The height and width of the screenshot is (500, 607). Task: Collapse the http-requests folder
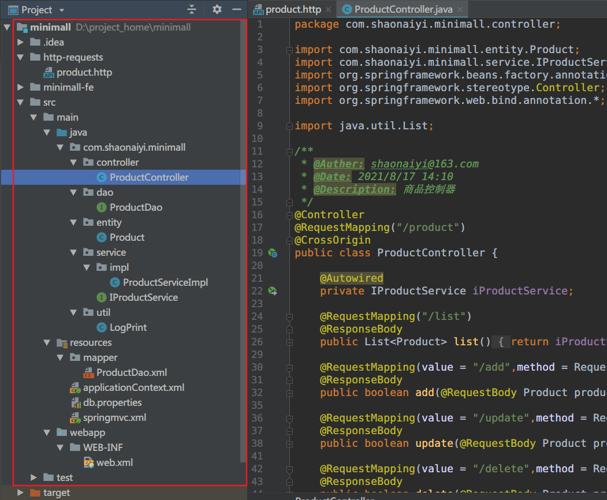[21, 57]
